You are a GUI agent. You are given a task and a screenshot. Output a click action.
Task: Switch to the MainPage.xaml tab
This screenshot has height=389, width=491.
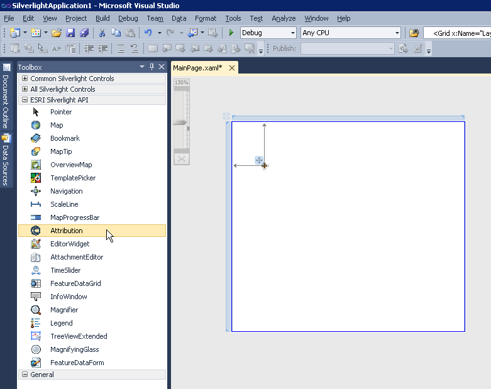[197, 68]
